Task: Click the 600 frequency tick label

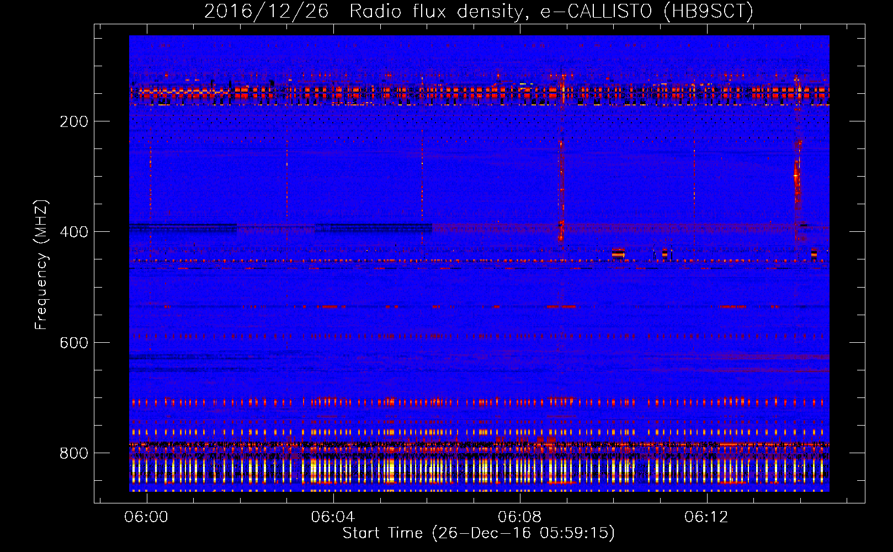Action: coord(74,343)
